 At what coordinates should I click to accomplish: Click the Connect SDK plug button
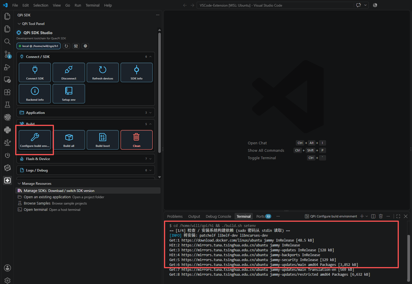(x=35, y=73)
